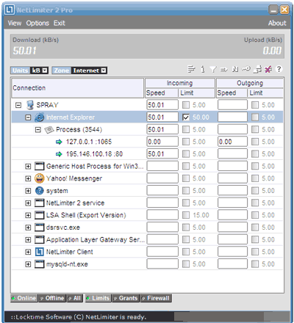Click the Connection column header

pyautogui.click(x=78, y=88)
